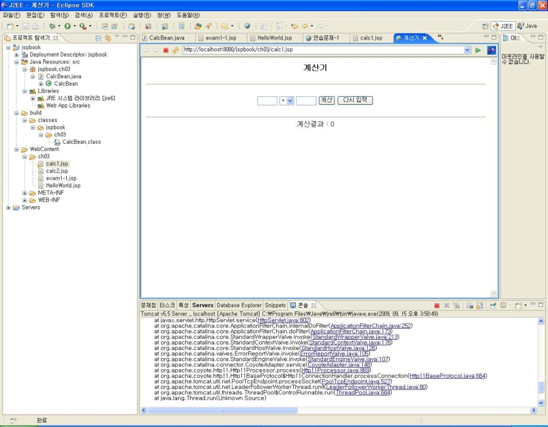The width and height of the screenshot is (548, 427).
Task: Switch to CalcBean.java editor tab
Action: tap(166, 38)
